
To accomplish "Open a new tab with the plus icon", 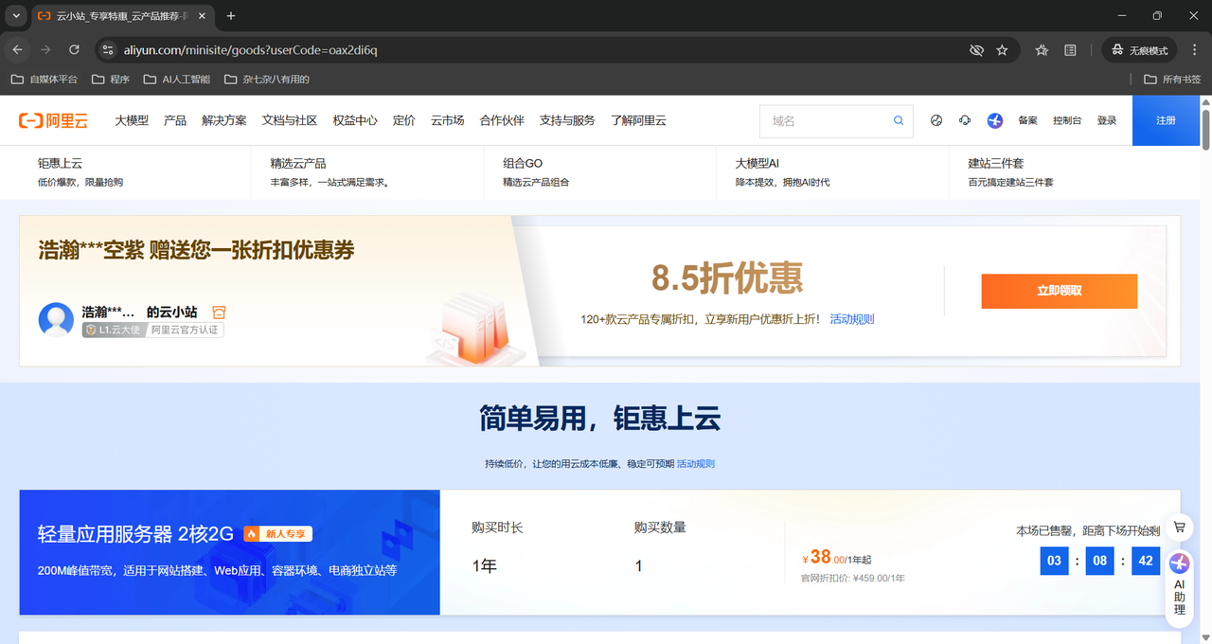I will [x=231, y=16].
